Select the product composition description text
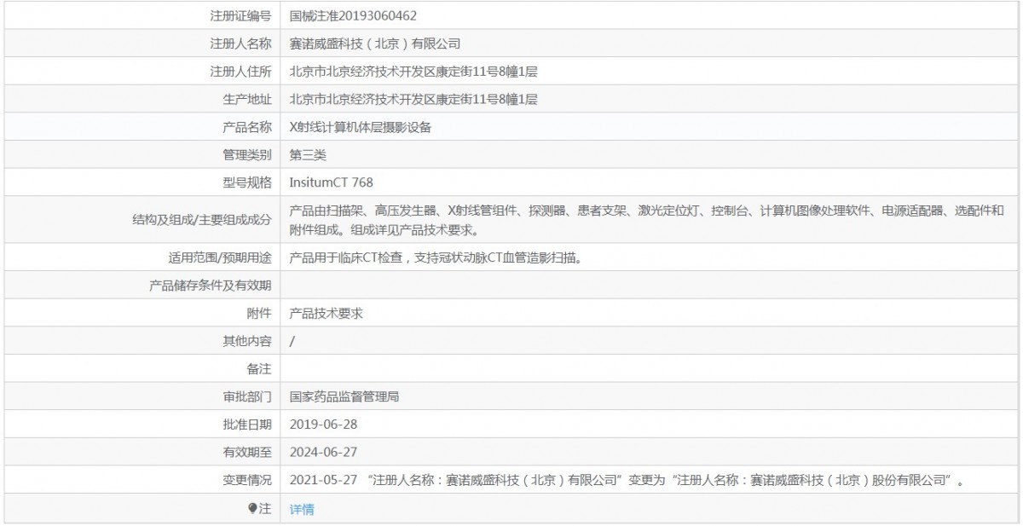Image resolution: width=1023 pixels, height=526 pixels. pos(648,220)
